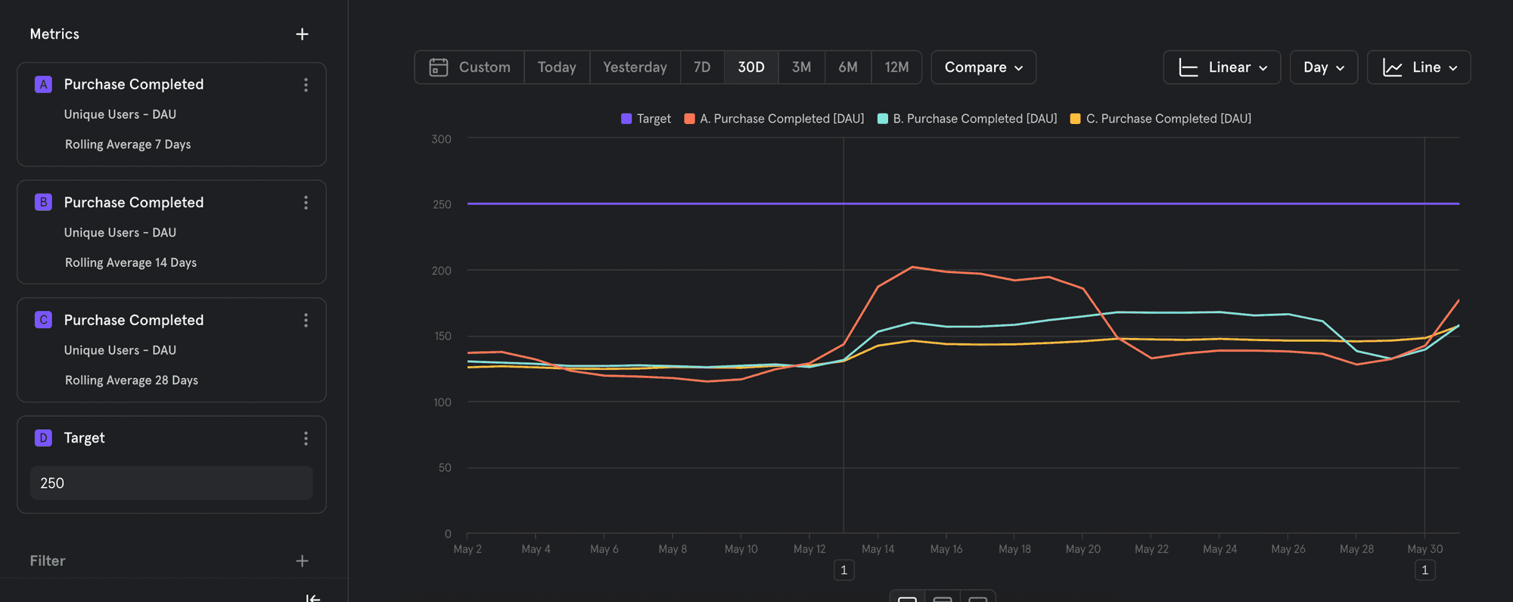
Task: Expand the Day interval dropdown
Action: tap(1323, 67)
